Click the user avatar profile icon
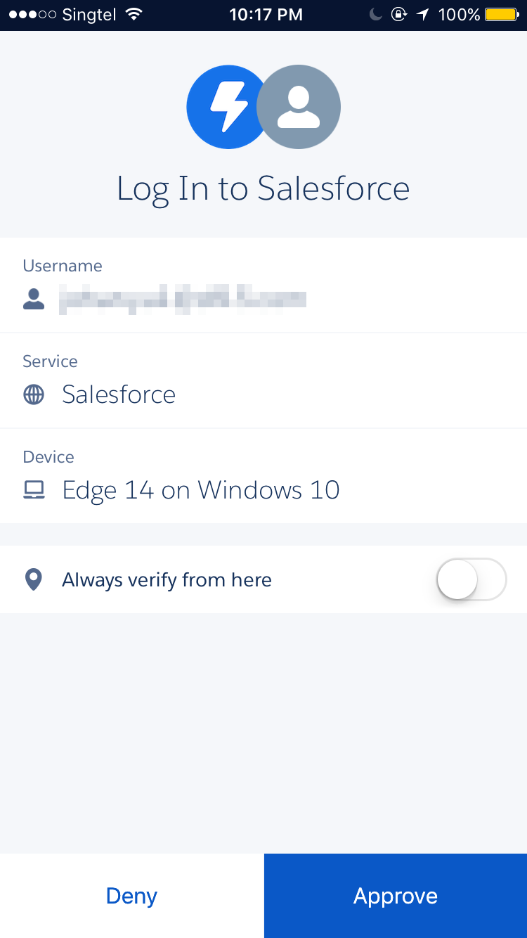 (x=299, y=107)
